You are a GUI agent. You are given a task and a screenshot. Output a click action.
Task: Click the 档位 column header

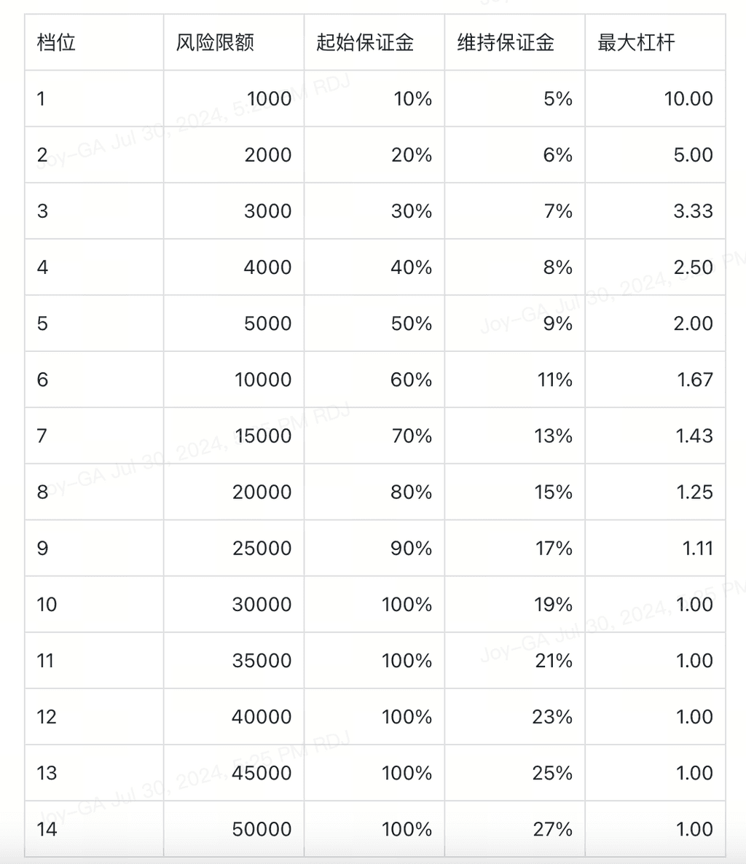56,42
